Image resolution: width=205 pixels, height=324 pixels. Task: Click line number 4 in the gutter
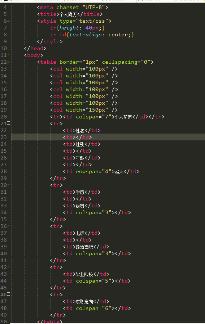tap(5, 8)
